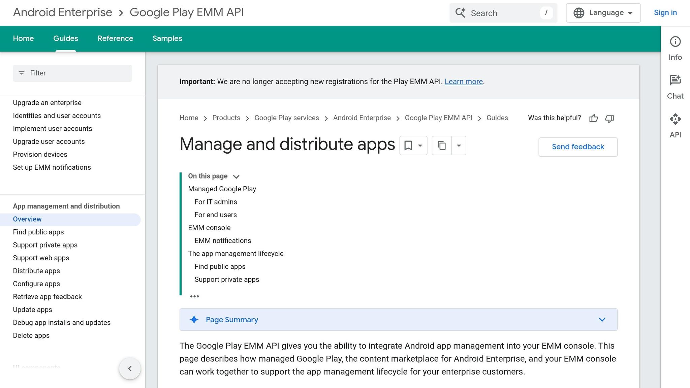Jump to For end users section
This screenshot has width=690, height=388.
pos(215,215)
